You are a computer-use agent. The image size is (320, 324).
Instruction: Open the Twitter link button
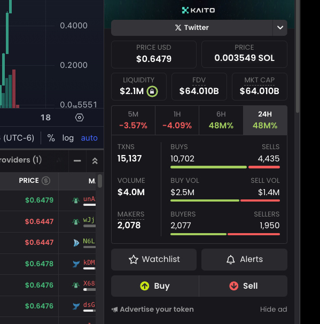coord(192,28)
